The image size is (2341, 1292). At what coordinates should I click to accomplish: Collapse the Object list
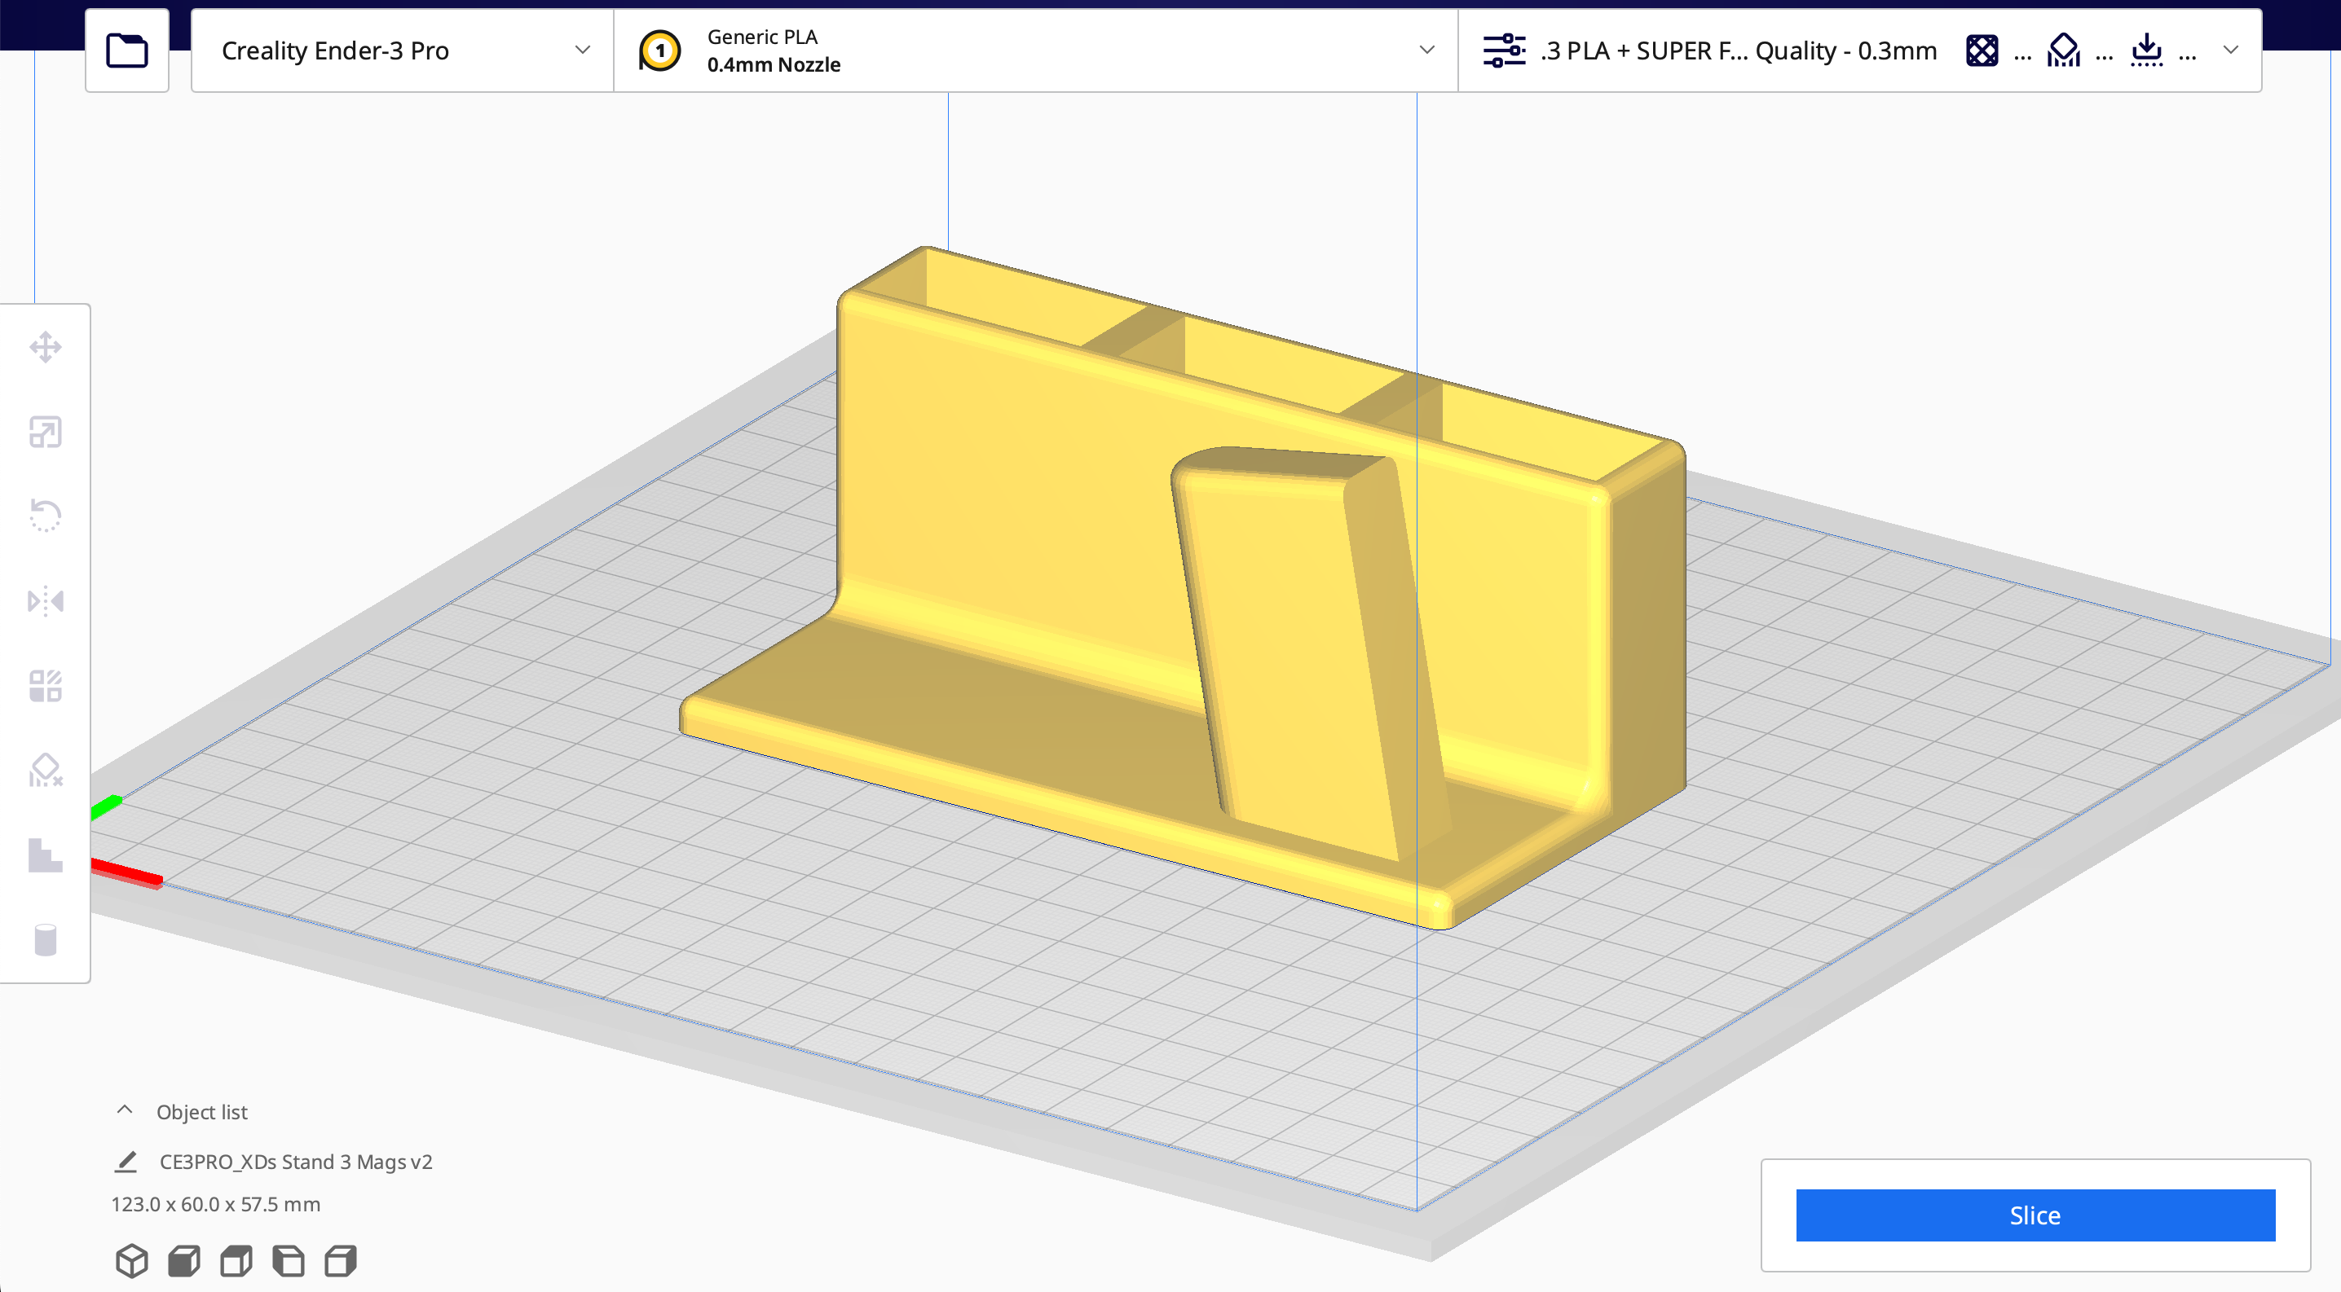[x=125, y=1110]
